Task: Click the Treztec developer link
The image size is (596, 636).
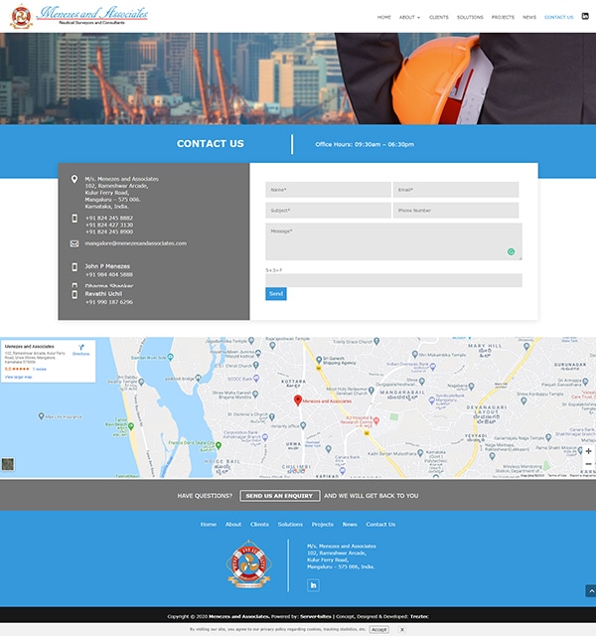Action: (x=419, y=616)
